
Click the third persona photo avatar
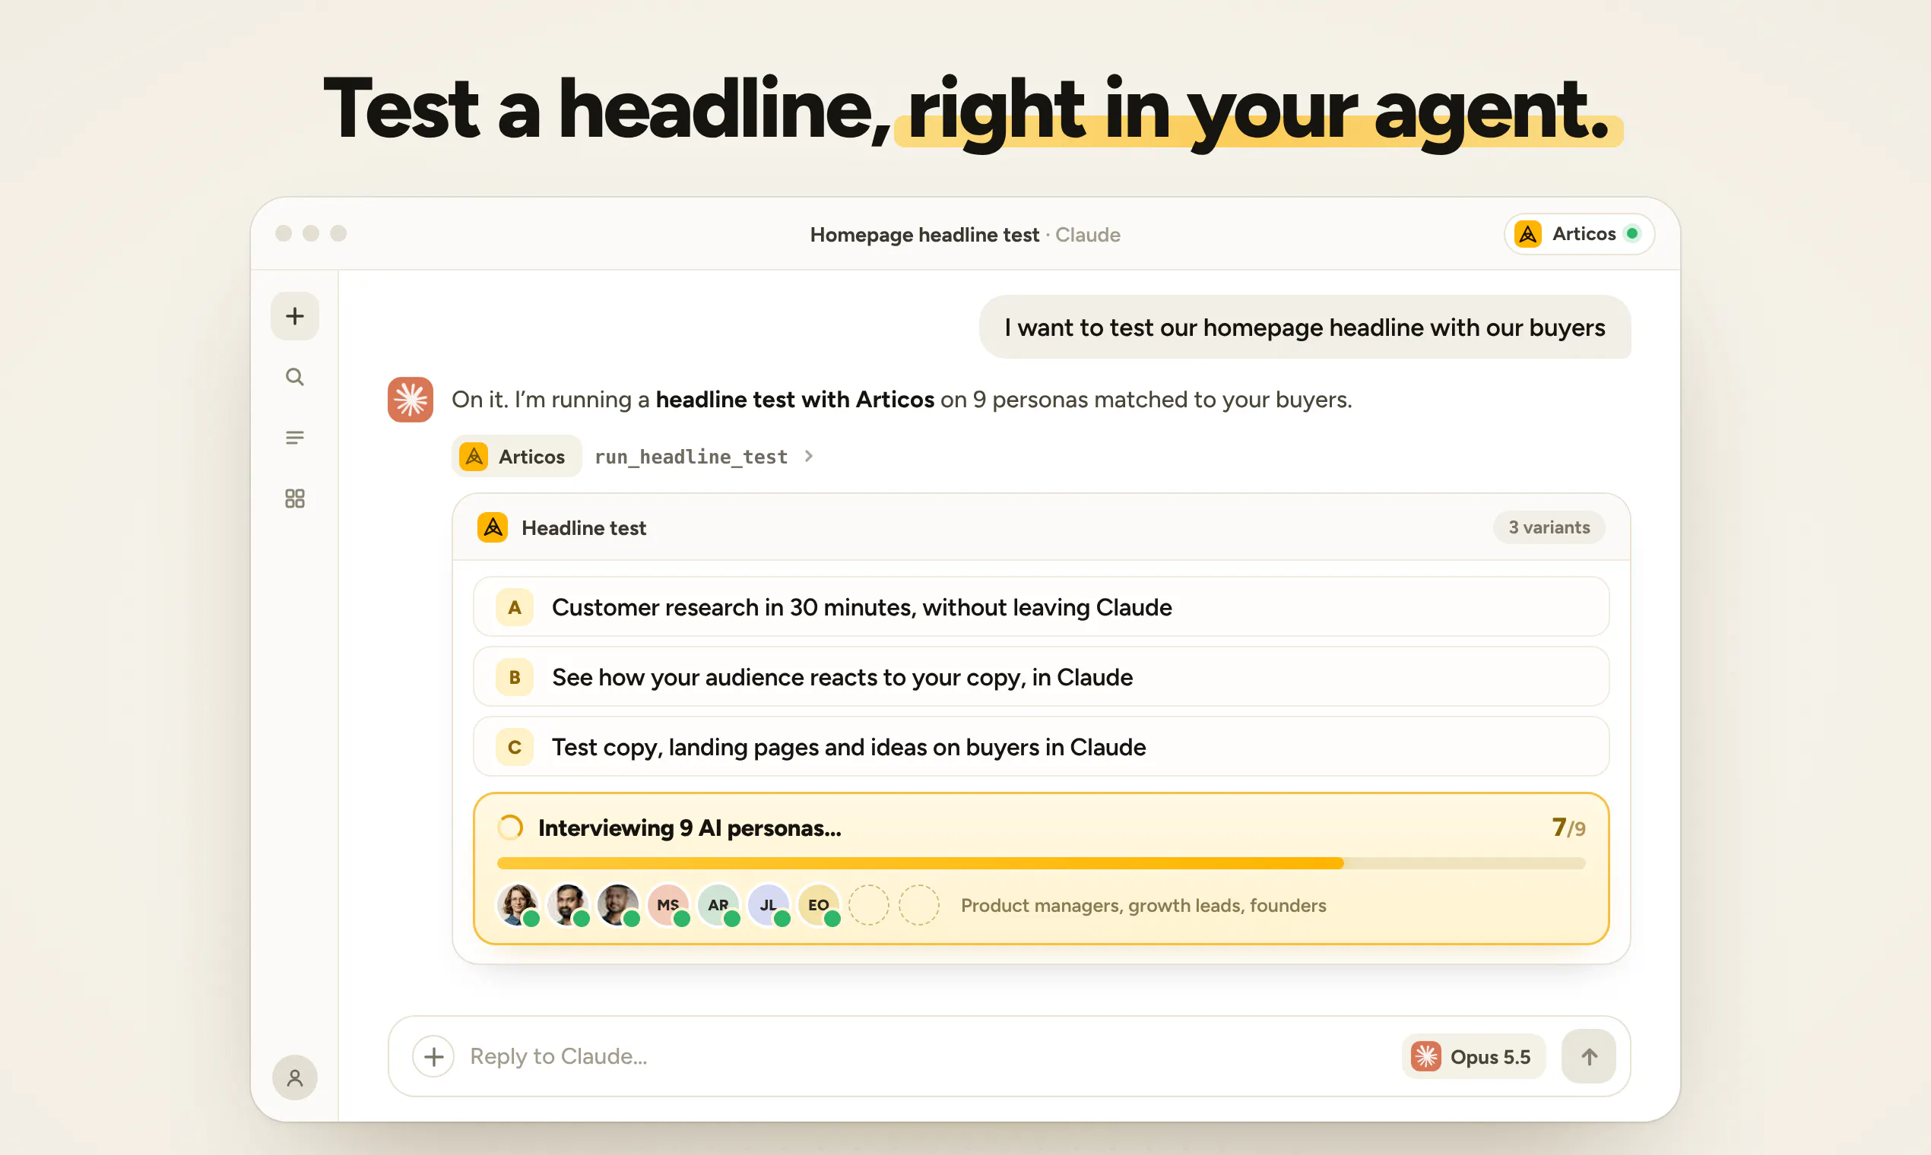pos(618,904)
